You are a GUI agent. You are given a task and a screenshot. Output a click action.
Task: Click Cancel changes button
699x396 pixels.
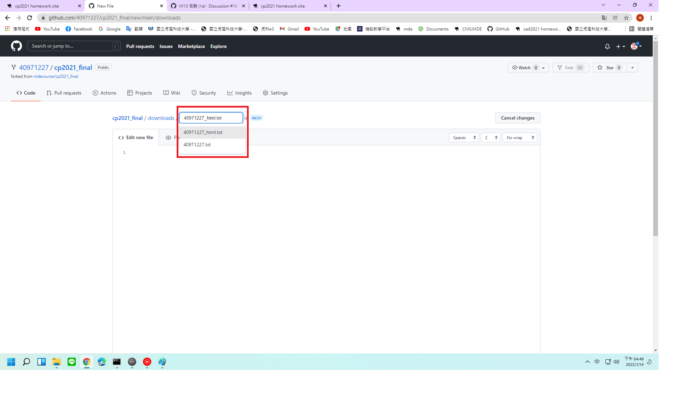click(518, 118)
